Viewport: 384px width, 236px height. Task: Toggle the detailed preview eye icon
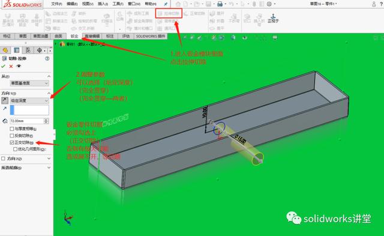[19, 66]
